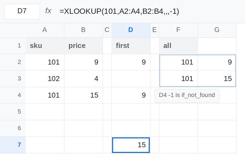
Task: Click cell G3 containing 15
Action: [x=217, y=79]
